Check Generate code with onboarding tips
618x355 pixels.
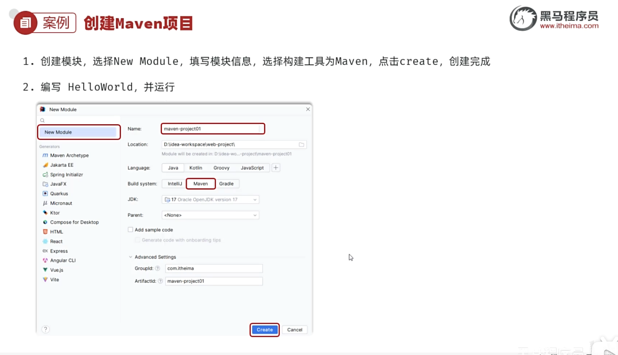coord(137,240)
